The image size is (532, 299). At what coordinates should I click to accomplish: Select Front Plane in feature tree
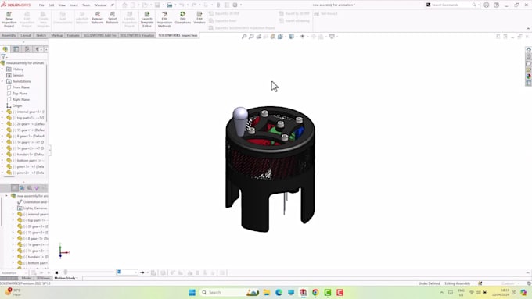21,87
